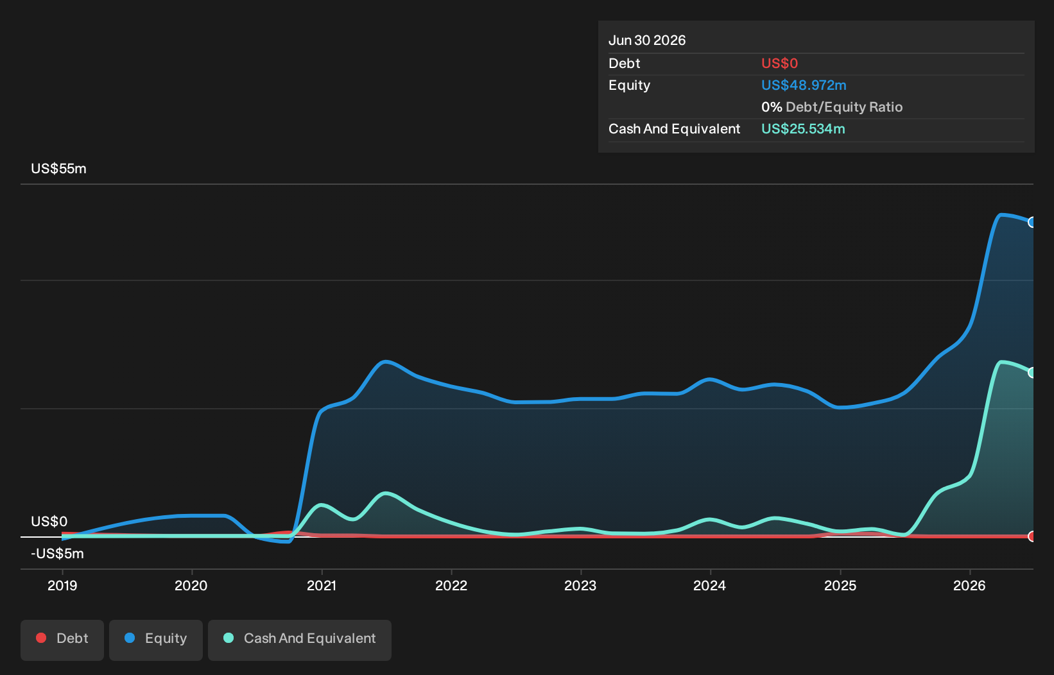Click the Cash endpoint marker on chart
Viewport: 1054px width, 675px height.
coord(1032,372)
